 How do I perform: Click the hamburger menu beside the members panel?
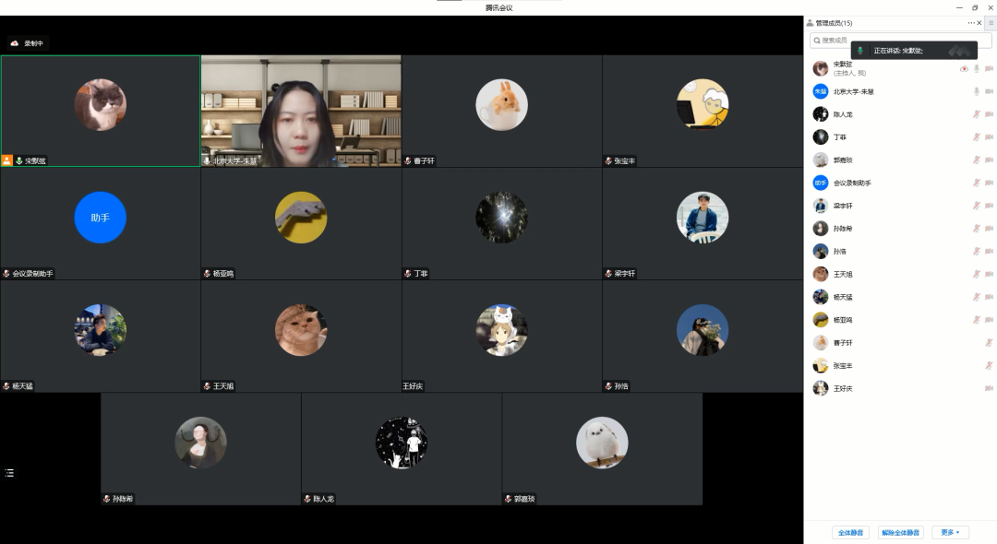point(991,23)
